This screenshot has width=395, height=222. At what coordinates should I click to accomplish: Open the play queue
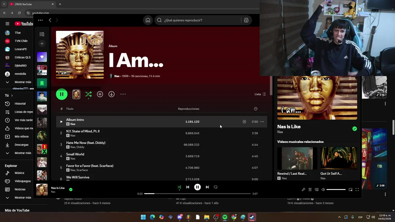[x=310, y=190]
